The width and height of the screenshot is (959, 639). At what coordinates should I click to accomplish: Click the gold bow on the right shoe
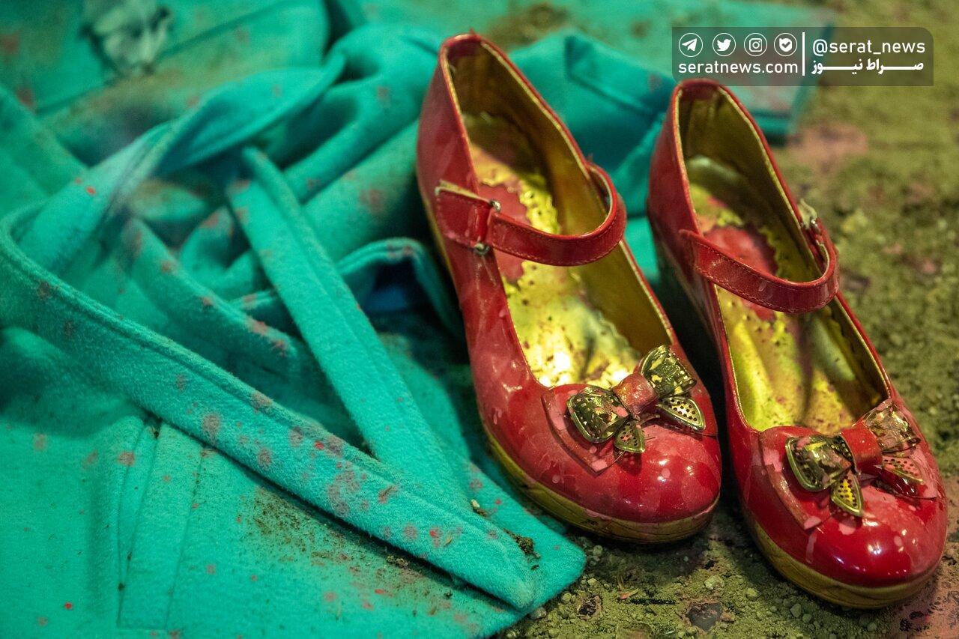point(855,457)
